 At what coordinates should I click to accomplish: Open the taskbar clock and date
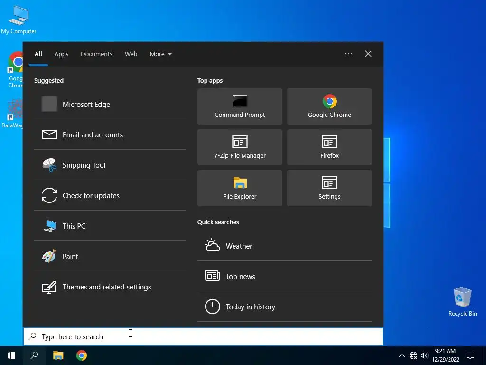[445, 355]
